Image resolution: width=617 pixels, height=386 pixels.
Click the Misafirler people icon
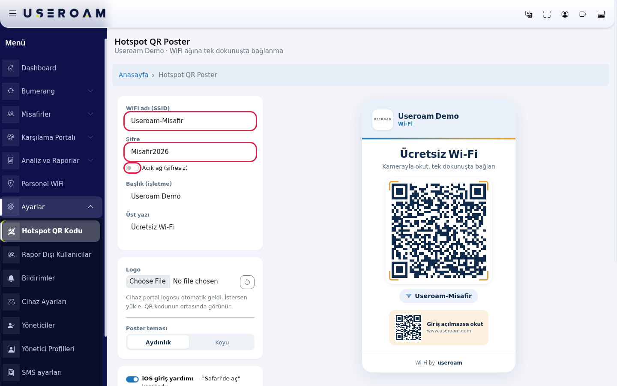coord(11,114)
